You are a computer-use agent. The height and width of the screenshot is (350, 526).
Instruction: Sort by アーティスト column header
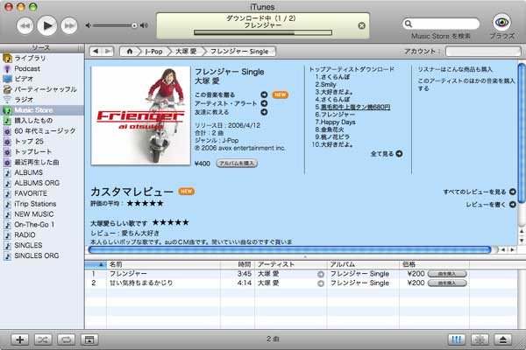[x=290, y=264]
